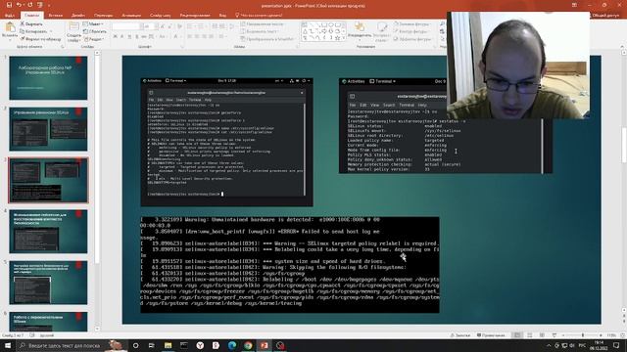This screenshot has height=352, width=627.
Task: Click the Redo/Repeat icon in the title bar
Action: coord(30,5)
